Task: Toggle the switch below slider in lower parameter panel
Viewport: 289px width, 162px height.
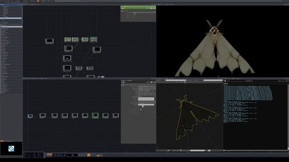Action: (x=140, y=109)
